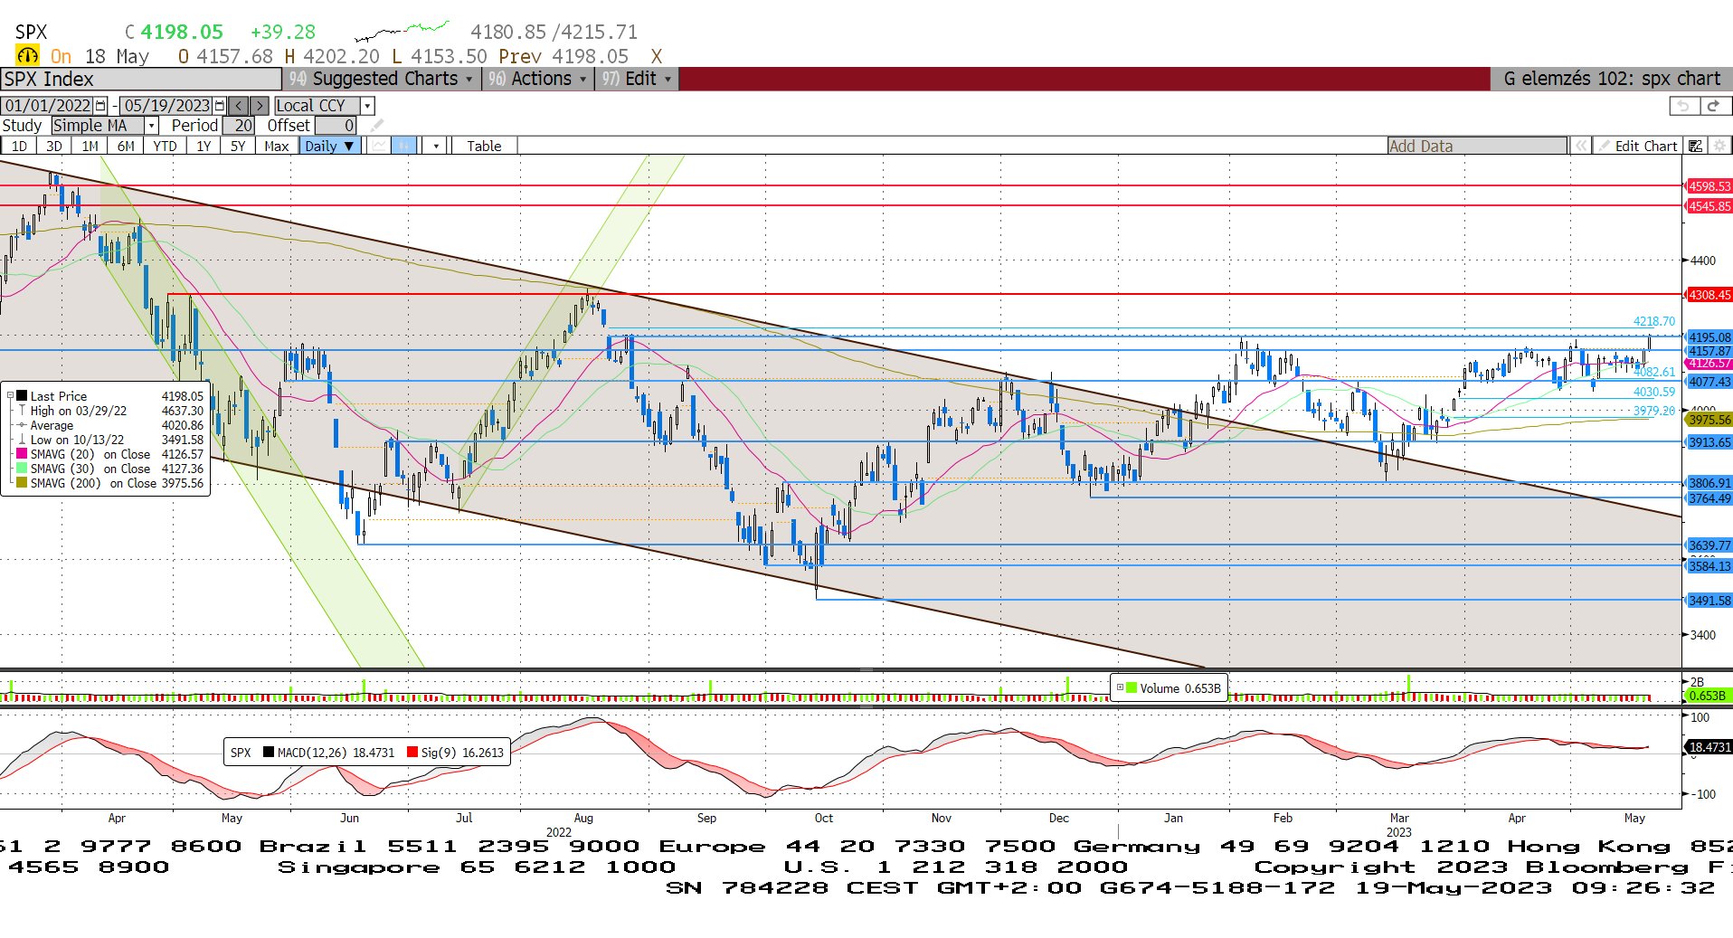
Task: Open the Edit menu
Action: pyautogui.click(x=637, y=79)
